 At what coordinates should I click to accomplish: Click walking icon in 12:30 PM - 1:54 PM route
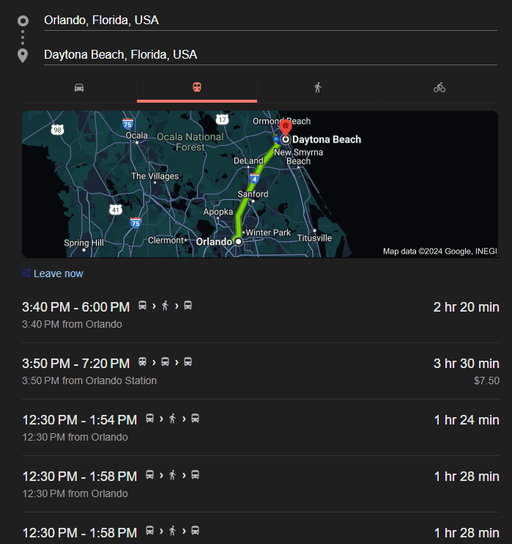[x=173, y=419]
